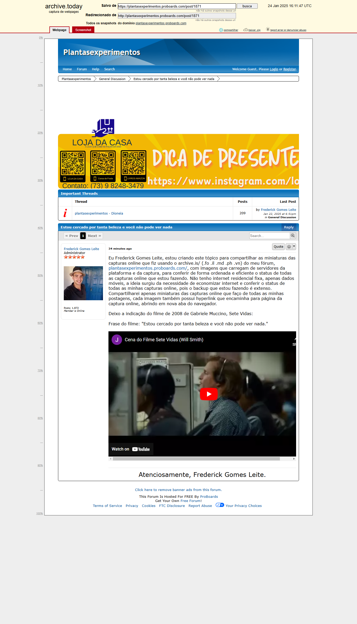Viewport: 357px width, 624px height.
Task: Click the archive.today share icon
Action: click(x=221, y=30)
